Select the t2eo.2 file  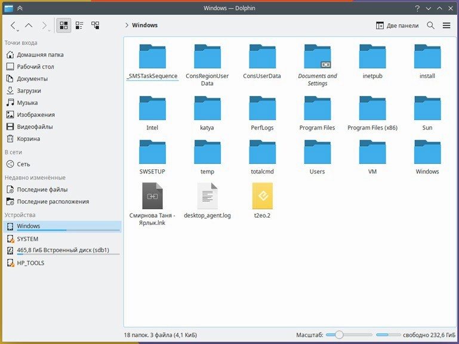(262, 201)
